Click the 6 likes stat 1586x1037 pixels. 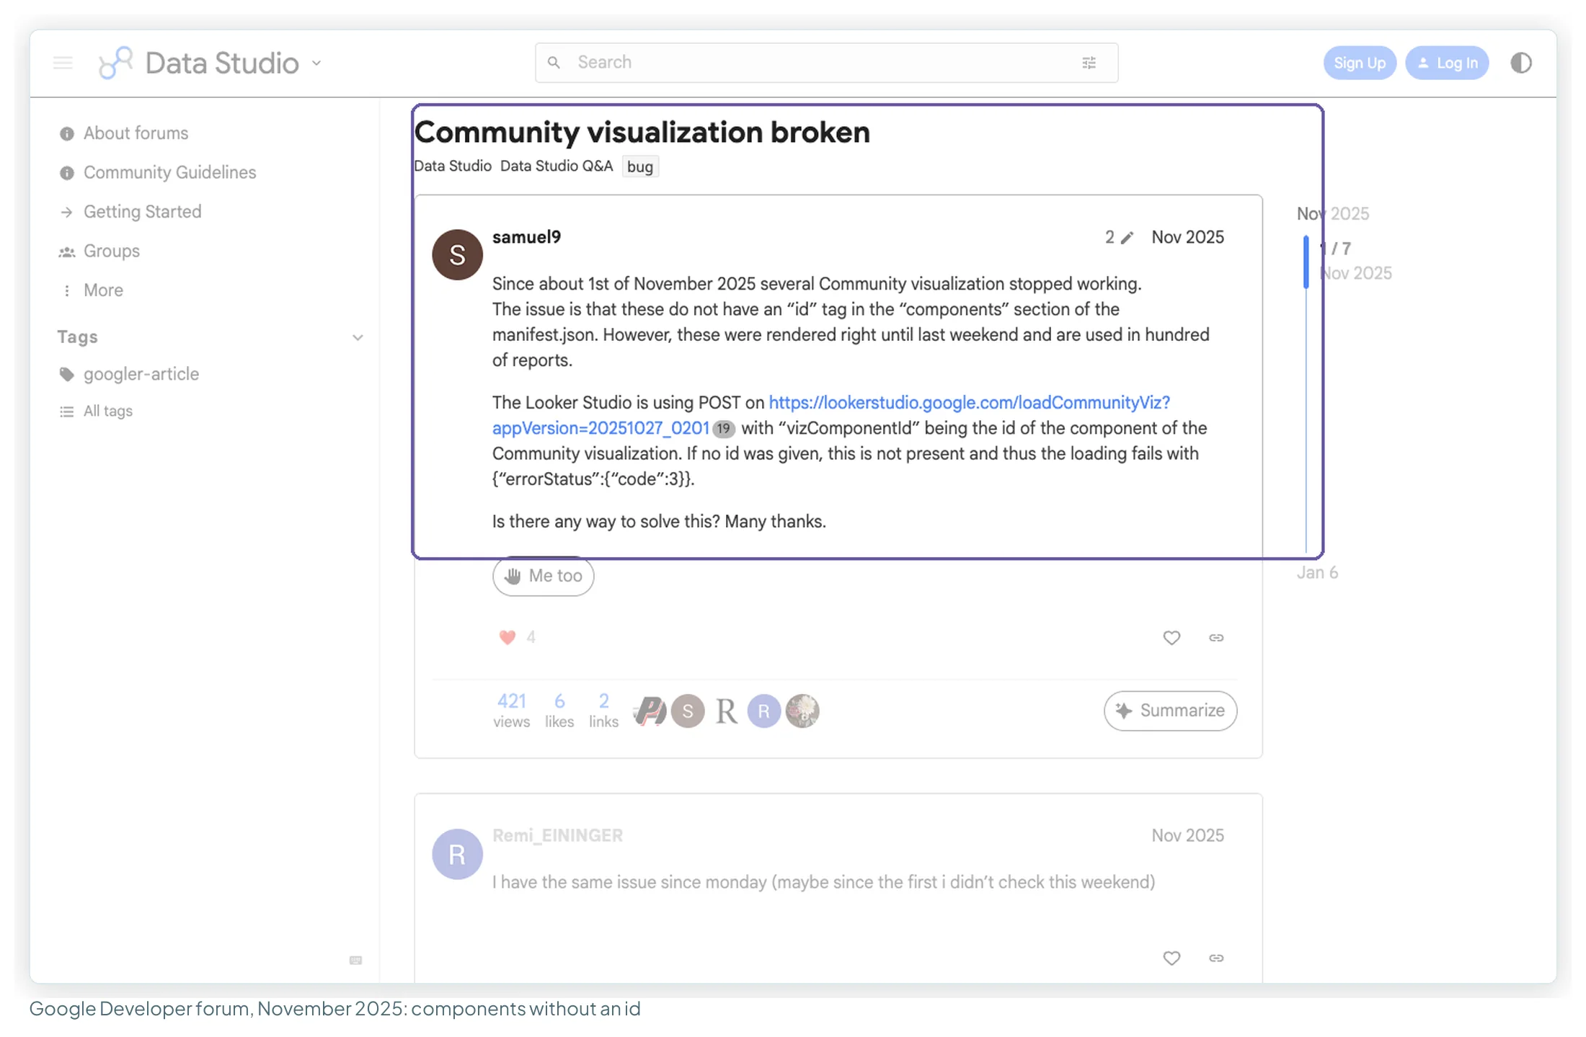click(x=559, y=711)
